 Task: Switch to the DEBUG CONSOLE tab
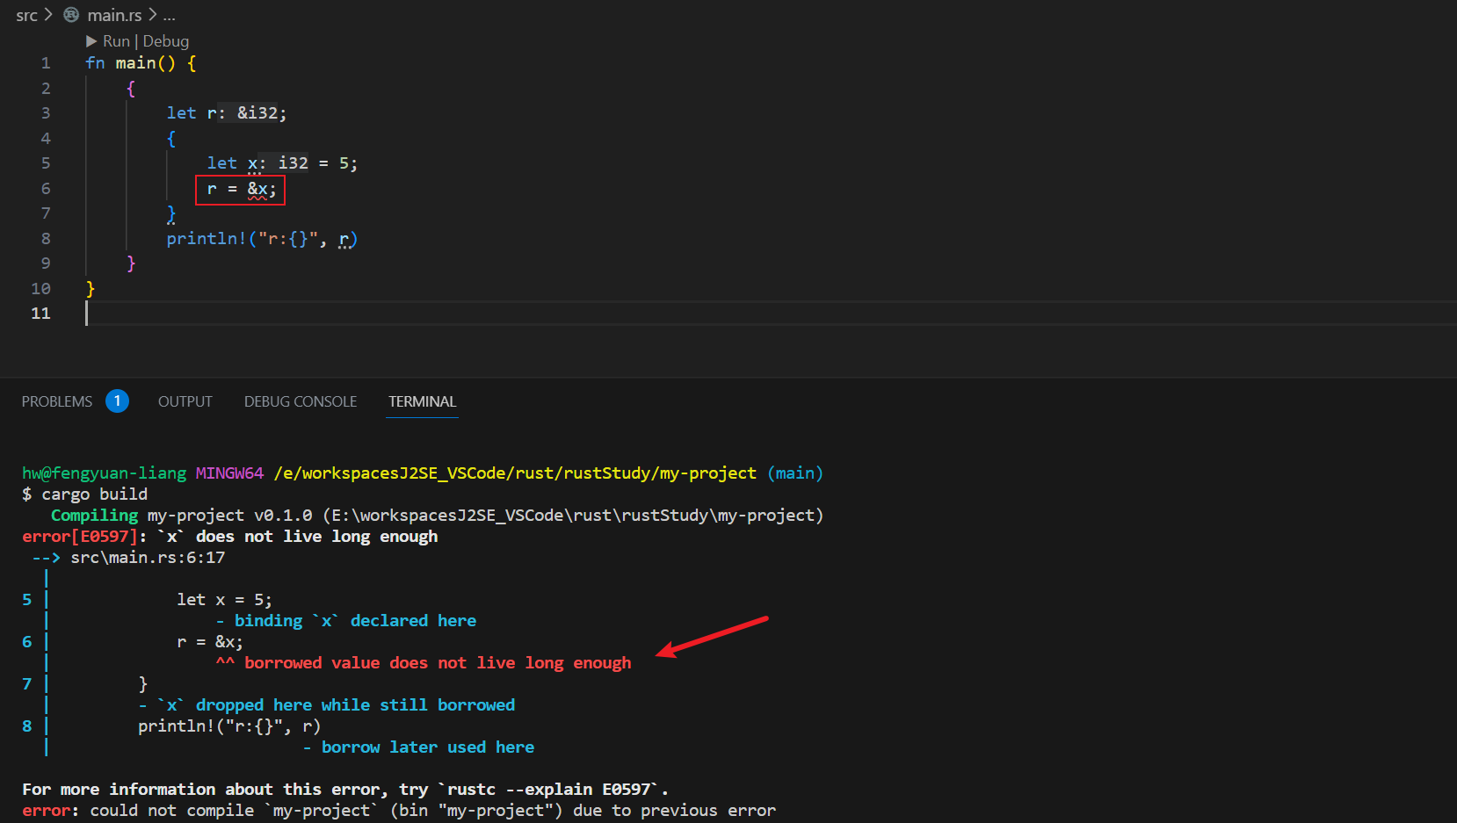[x=301, y=401]
